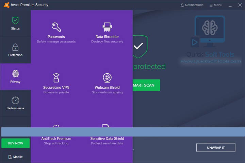The width and height of the screenshot is (245, 163).
Task: Click the Webcam Shield camera icon
Action: (x=107, y=78)
